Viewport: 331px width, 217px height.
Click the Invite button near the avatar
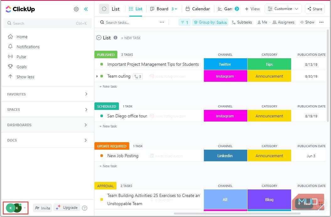[x=42, y=208]
